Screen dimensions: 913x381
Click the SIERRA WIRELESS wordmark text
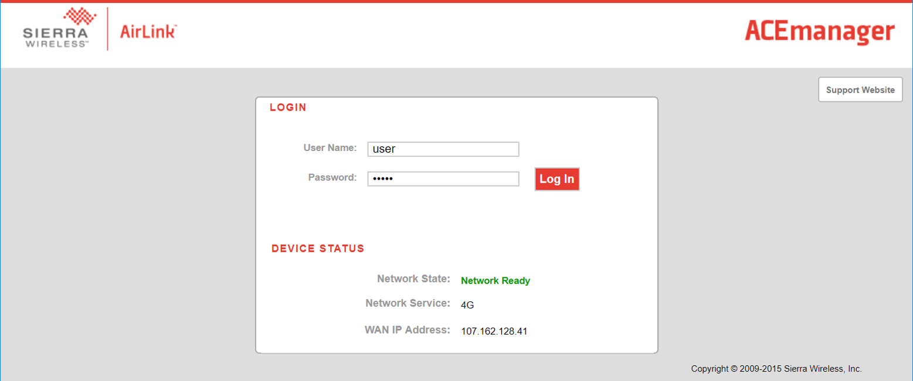[x=56, y=37]
